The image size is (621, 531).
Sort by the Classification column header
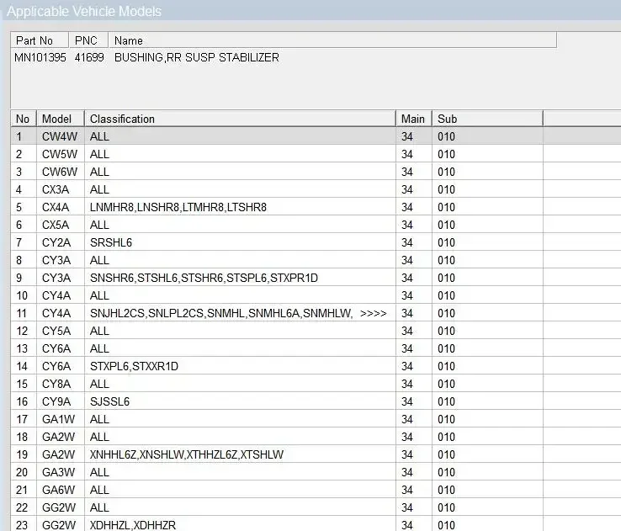click(x=240, y=119)
